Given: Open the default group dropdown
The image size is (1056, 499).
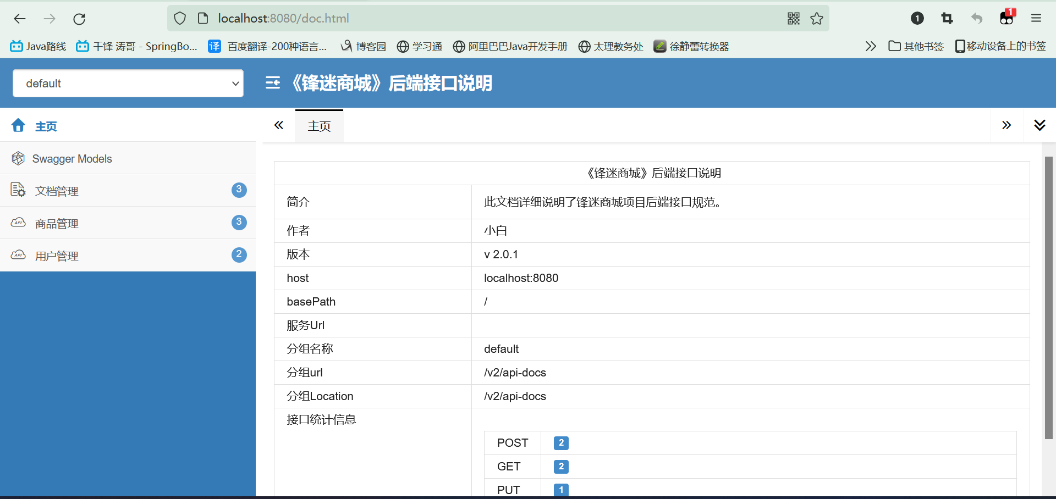Looking at the screenshot, I should [x=128, y=84].
